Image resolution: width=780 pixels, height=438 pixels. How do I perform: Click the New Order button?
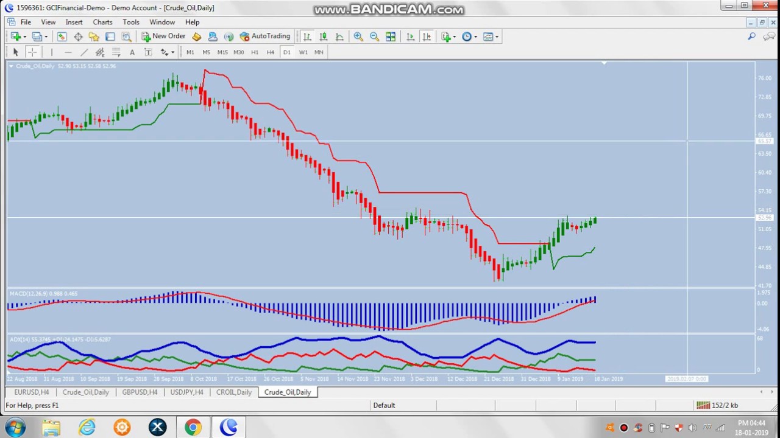[163, 36]
